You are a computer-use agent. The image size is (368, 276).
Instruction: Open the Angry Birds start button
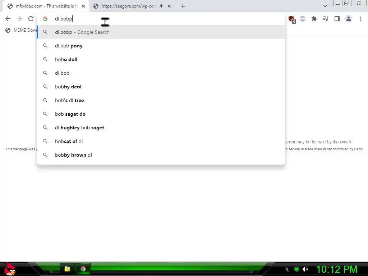point(9,269)
